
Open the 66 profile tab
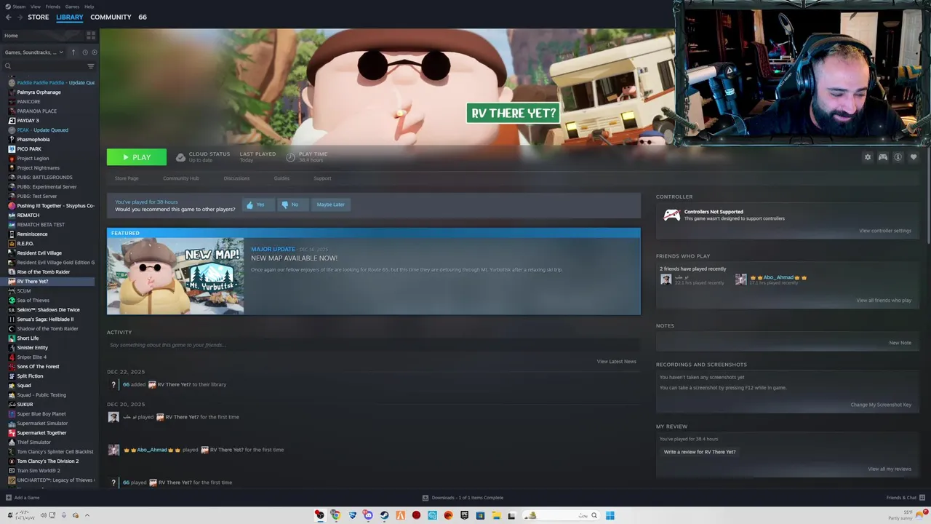point(143,17)
